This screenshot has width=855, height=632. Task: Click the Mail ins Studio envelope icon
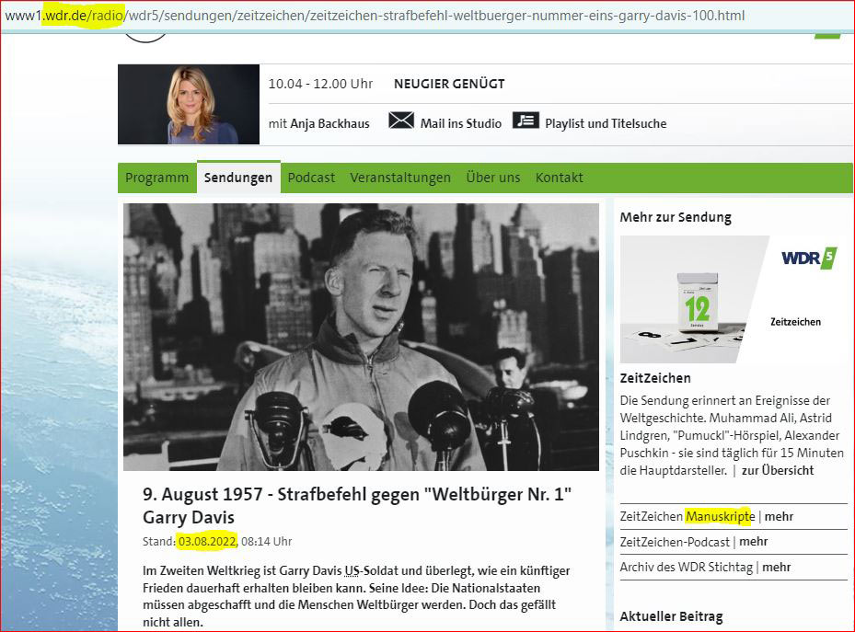coord(400,121)
